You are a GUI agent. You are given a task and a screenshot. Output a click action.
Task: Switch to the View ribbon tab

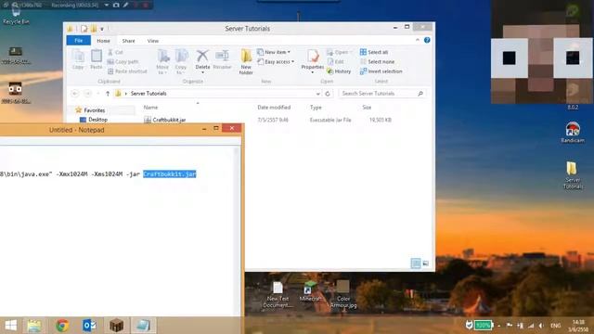tap(153, 41)
